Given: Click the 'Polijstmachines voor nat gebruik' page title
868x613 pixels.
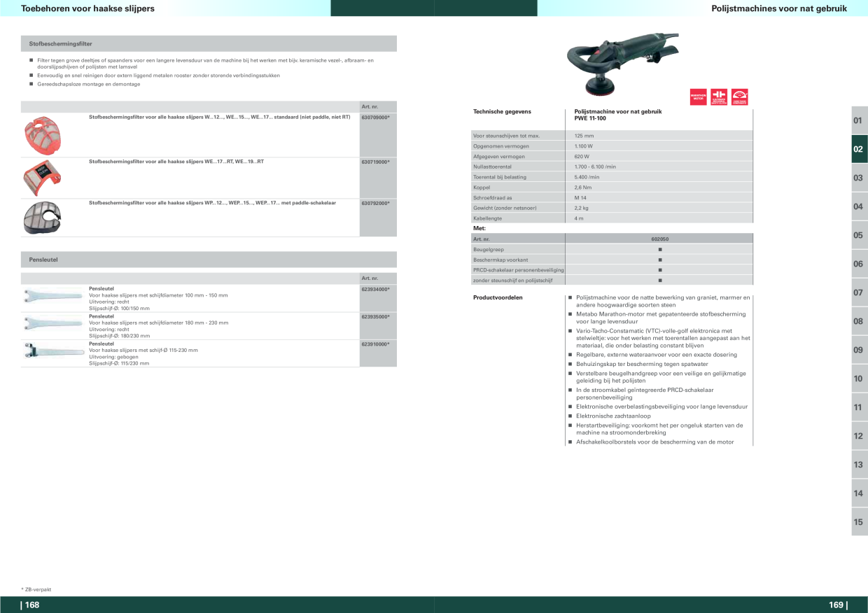Looking at the screenshot, I should pyautogui.click(x=779, y=8).
